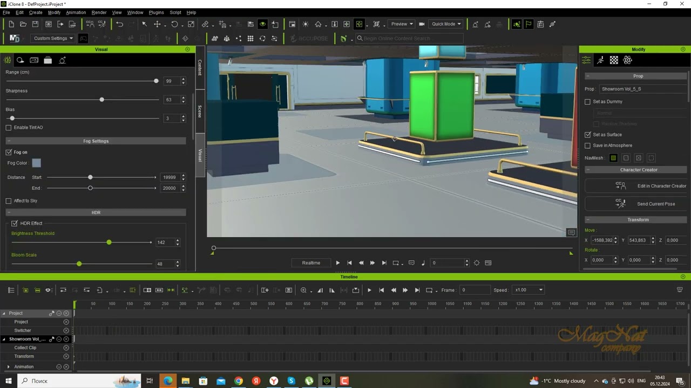691x388 pixels.
Task: Open the Preview render mode dropdown
Action: (x=402, y=24)
